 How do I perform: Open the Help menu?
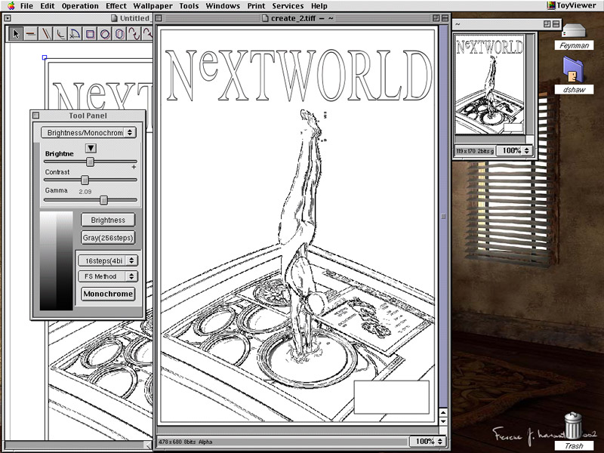[x=319, y=6]
